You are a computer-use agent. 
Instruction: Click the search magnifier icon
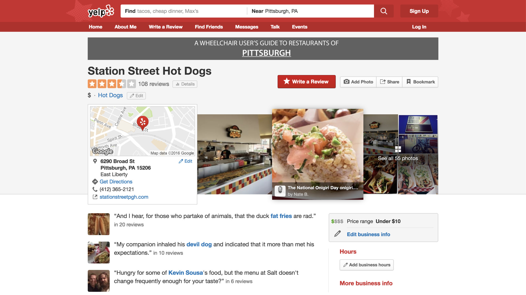coord(383,11)
